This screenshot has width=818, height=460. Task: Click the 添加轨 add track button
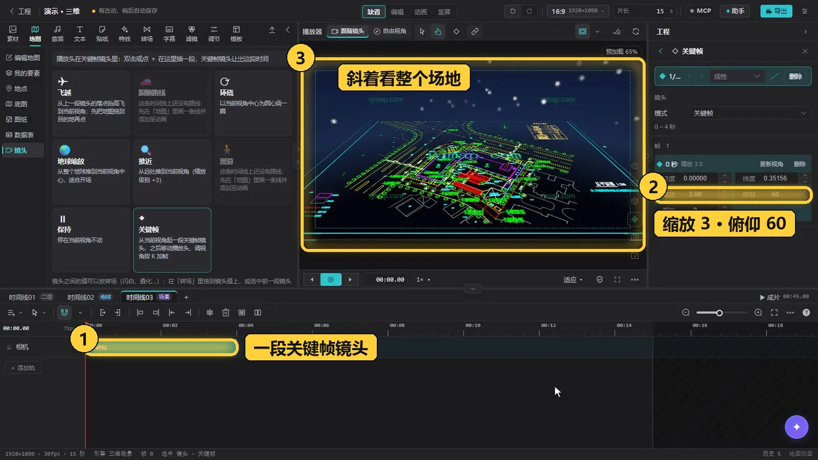23,368
